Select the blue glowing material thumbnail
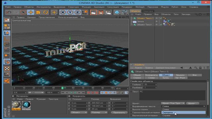 coord(26,105)
